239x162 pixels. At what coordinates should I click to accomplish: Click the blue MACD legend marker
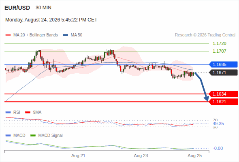[8, 136]
